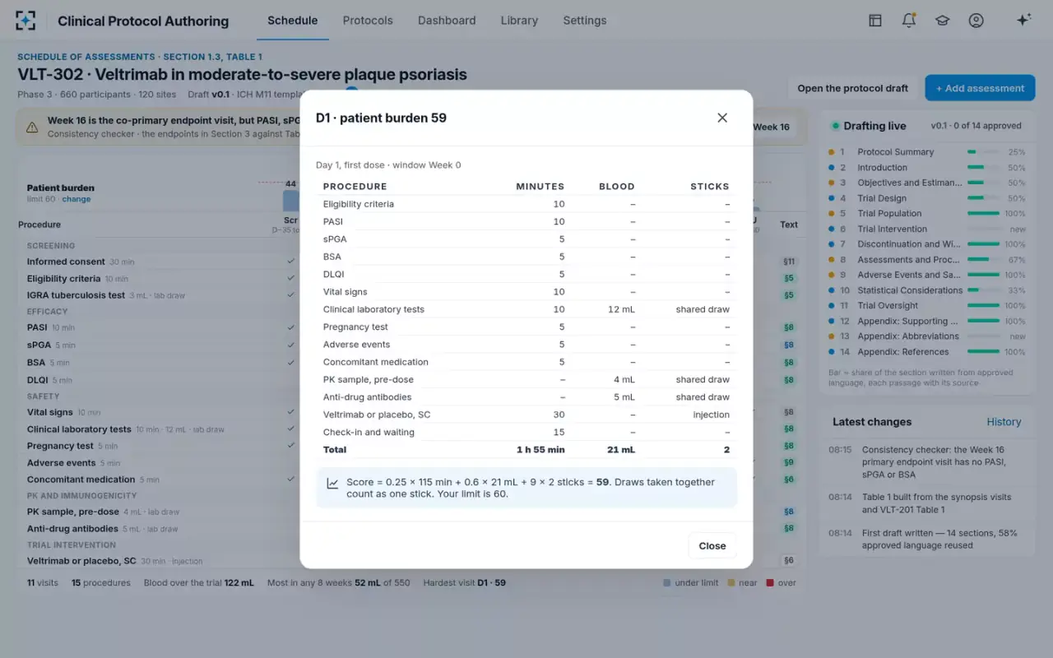The height and width of the screenshot is (658, 1053).
Task: Click the 'under limit' legend swatch
Action: 667,583
